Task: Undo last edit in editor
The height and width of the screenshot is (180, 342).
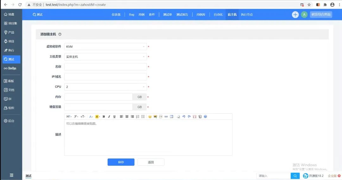Action: (184, 117)
